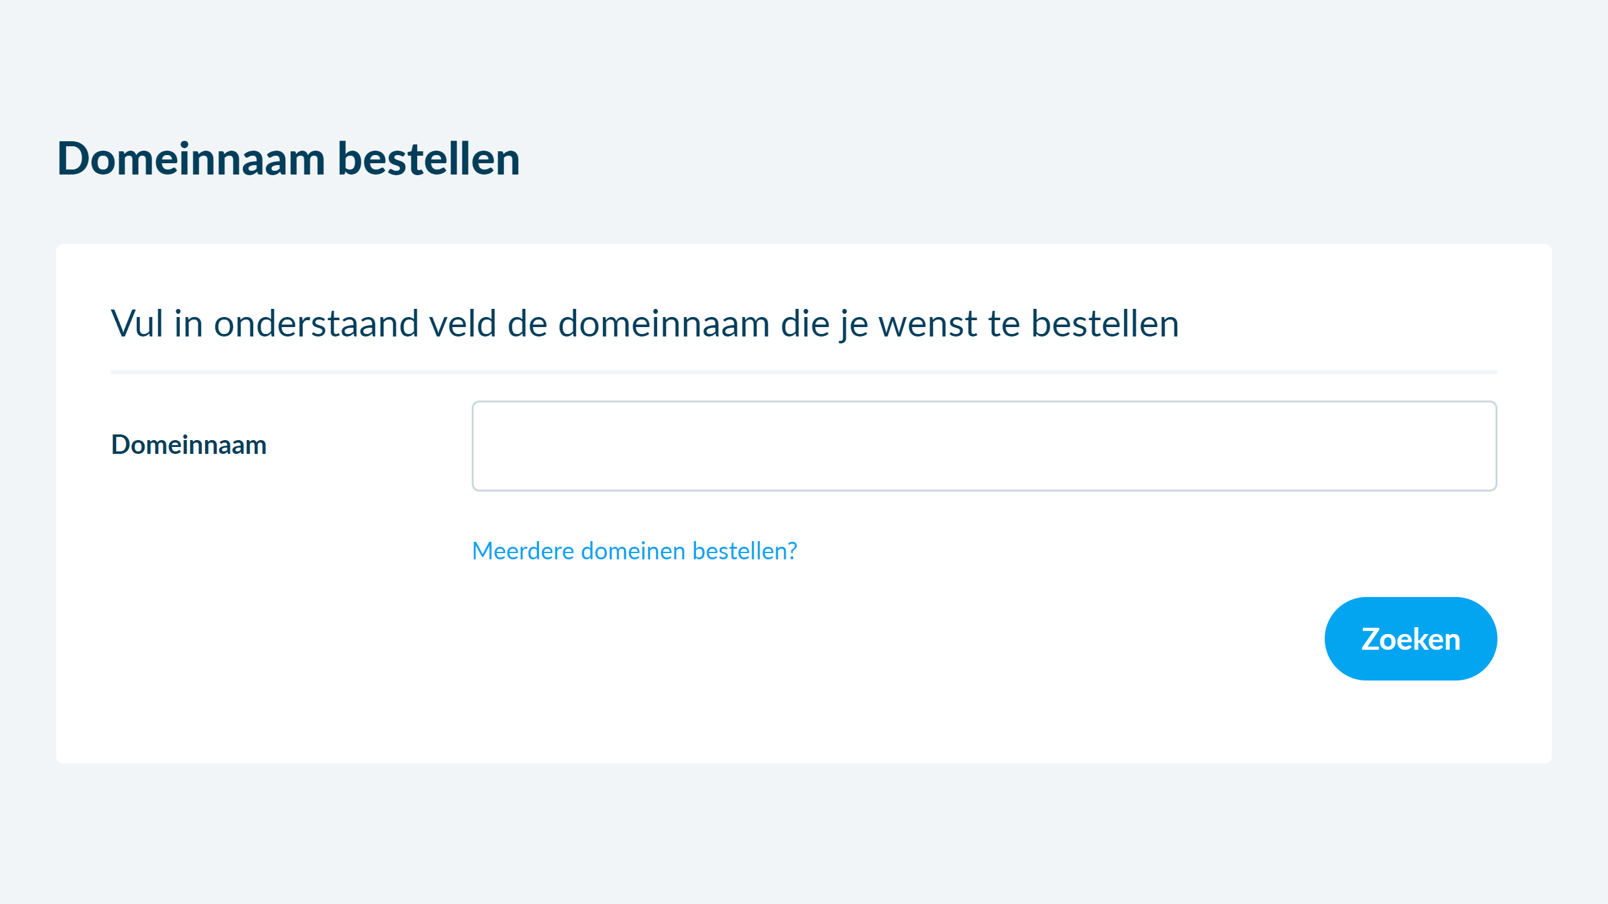
Task: Click the word "onderstaand" in the subtitle
Action: pos(316,324)
